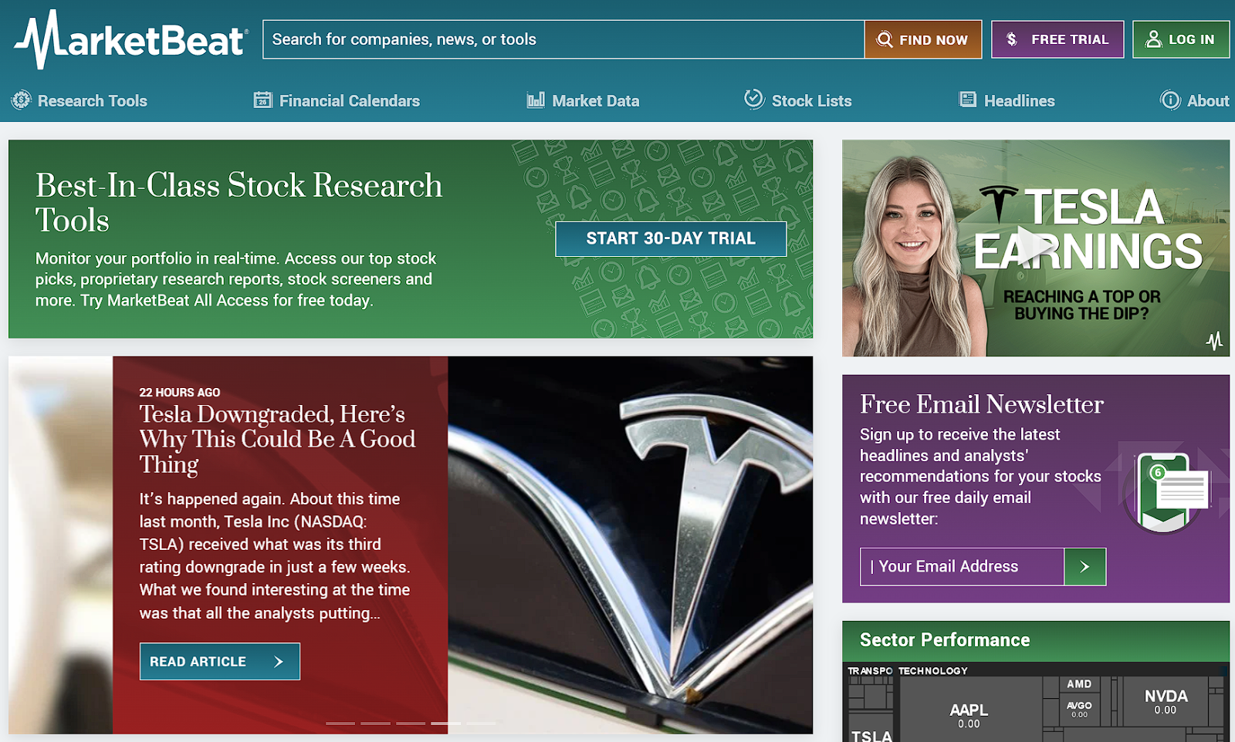This screenshot has width=1235, height=742.
Task: Focus the Your Email Address field
Action: (x=962, y=567)
